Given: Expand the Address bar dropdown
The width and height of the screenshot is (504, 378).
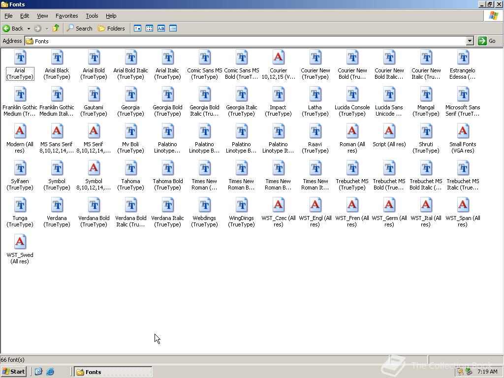Looking at the screenshot, I should (x=470, y=41).
